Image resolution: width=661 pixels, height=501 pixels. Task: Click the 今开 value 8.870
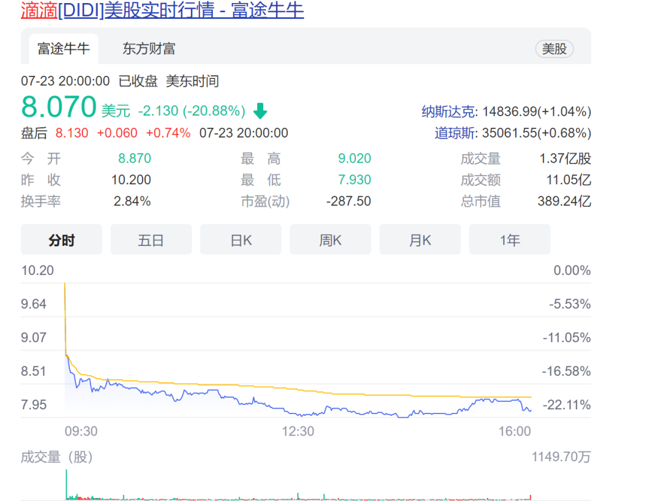[x=135, y=158]
